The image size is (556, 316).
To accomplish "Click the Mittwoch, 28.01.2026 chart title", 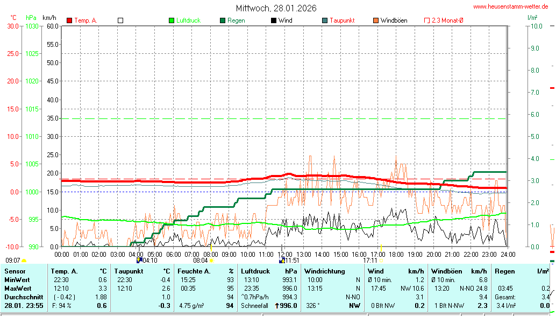I will [276, 8].
